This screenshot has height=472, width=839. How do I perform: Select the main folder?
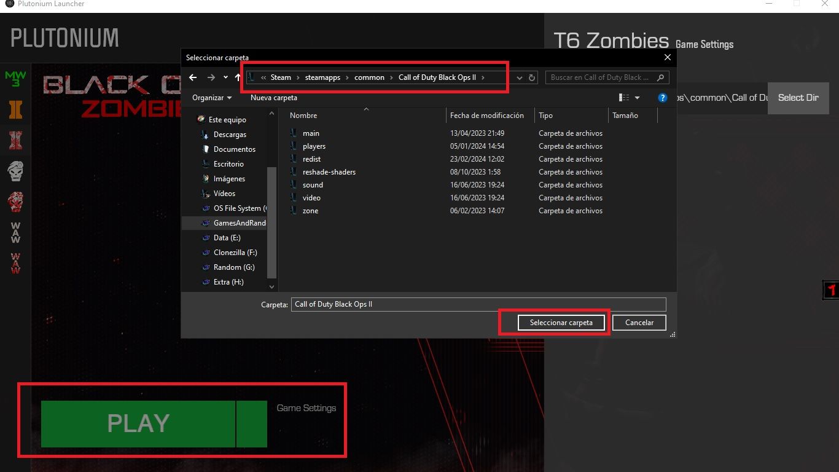click(x=311, y=133)
